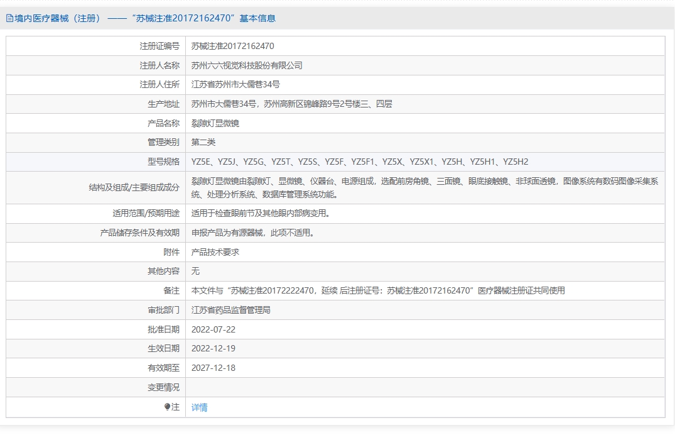Click the 其他内容 value 无
Image resolution: width=675 pixels, height=435 pixels.
pyautogui.click(x=195, y=271)
